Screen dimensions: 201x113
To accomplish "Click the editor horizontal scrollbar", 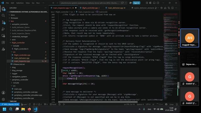I will coord(98,102).
